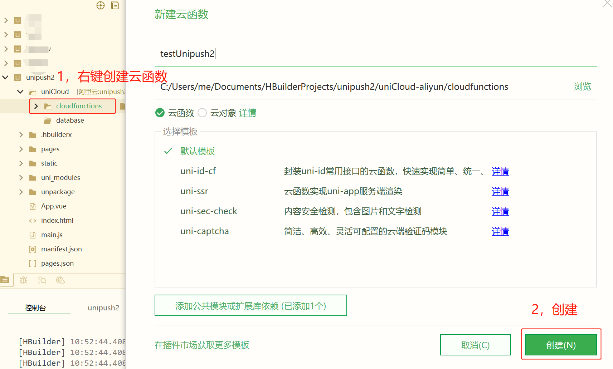Click 添加公共模块或扩展库依赖 button
The height and width of the screenshot is (369, 613).
(x=250, y=305)
